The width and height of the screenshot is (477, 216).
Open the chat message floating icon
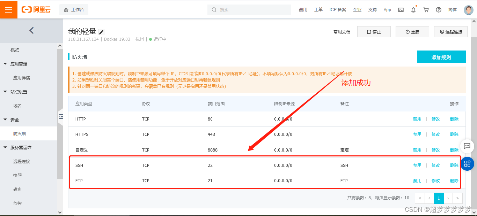[x=467, y=146]
